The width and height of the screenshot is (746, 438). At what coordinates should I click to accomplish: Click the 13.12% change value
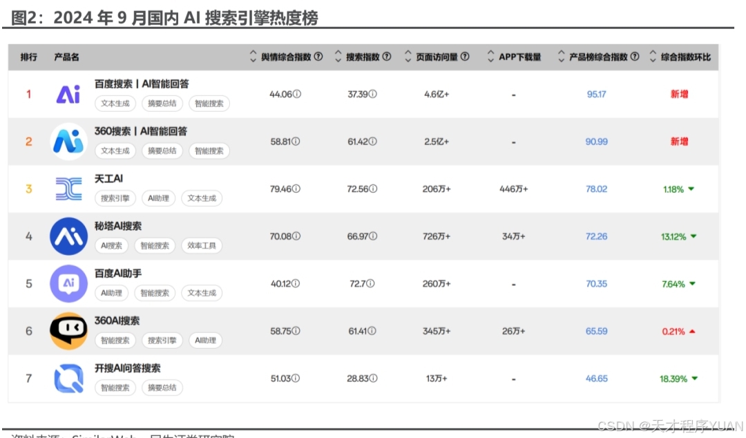673,236
